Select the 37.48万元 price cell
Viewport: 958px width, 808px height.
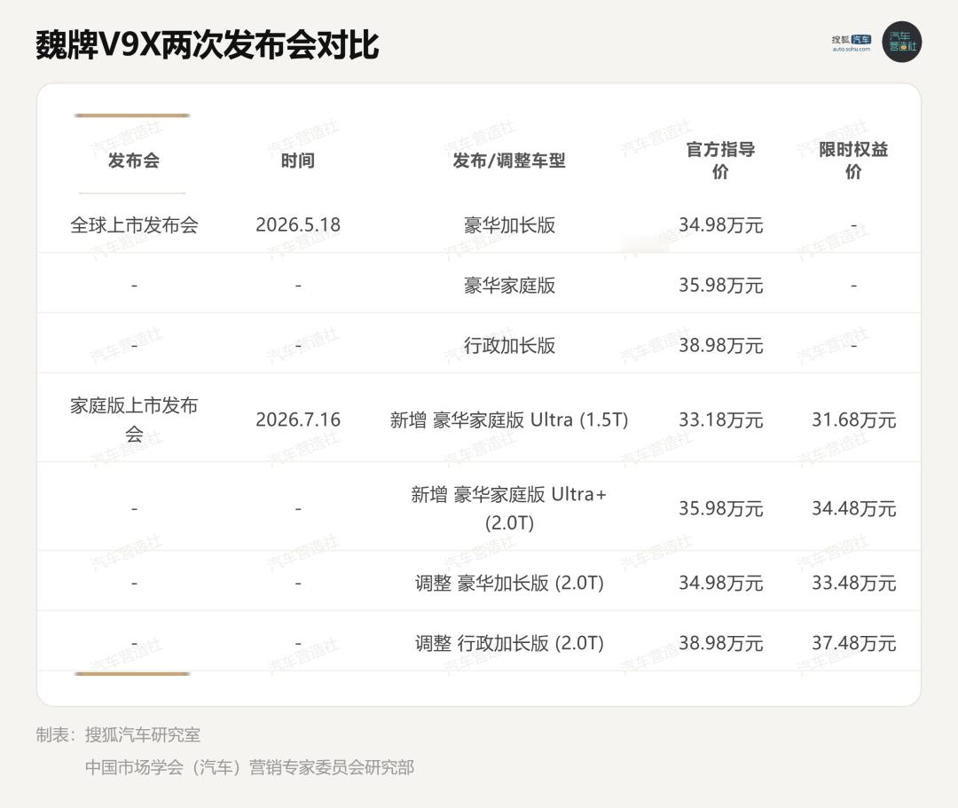point(853,643)
